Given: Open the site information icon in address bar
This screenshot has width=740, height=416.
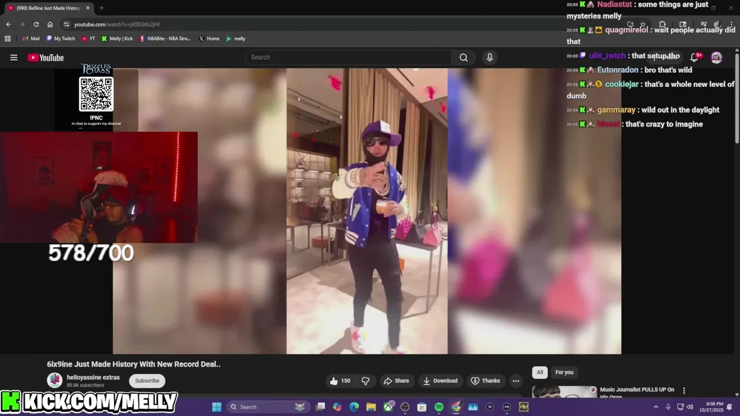Looking at the screenshot, I should coord(66,24).
